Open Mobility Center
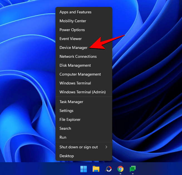 pos(73,21)
